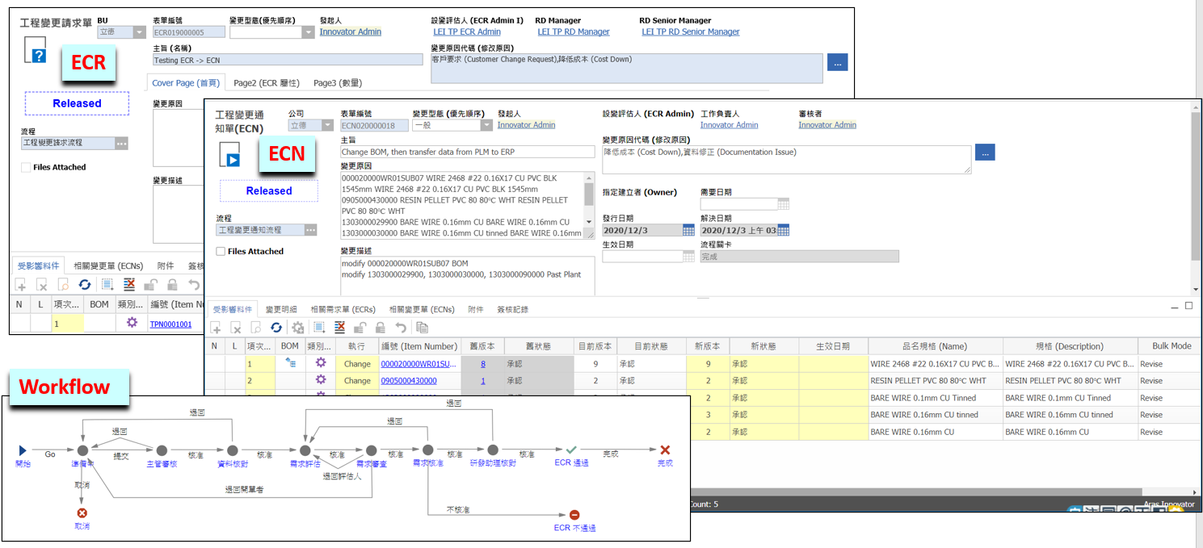Click the ECR 通過 checkmark workflow node

[571, 450]
